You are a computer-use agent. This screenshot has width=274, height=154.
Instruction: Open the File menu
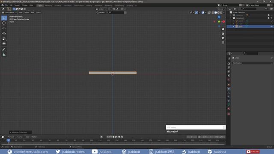point(6,5)
